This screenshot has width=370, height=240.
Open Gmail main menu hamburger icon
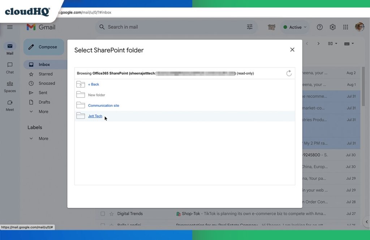point(10,27)
